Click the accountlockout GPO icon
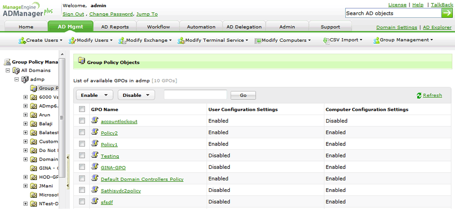 coord(95,121)
